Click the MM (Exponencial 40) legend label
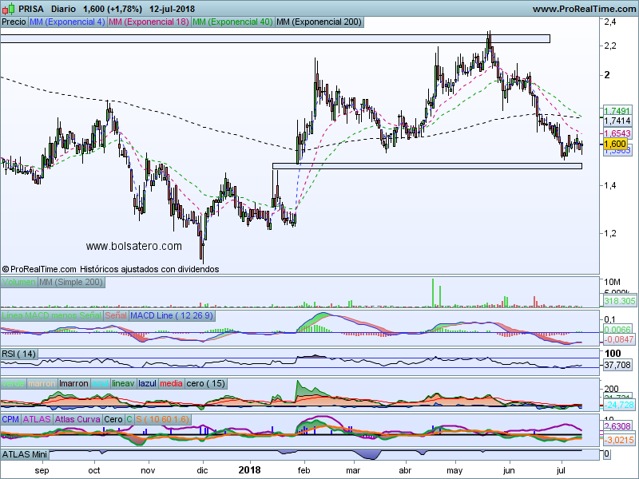 point(232,22)
